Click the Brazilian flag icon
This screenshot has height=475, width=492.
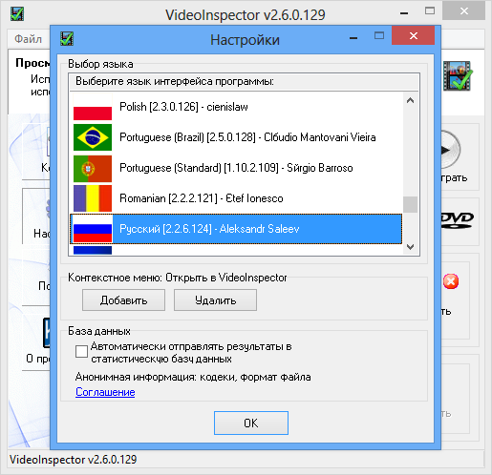coord(93,137)
